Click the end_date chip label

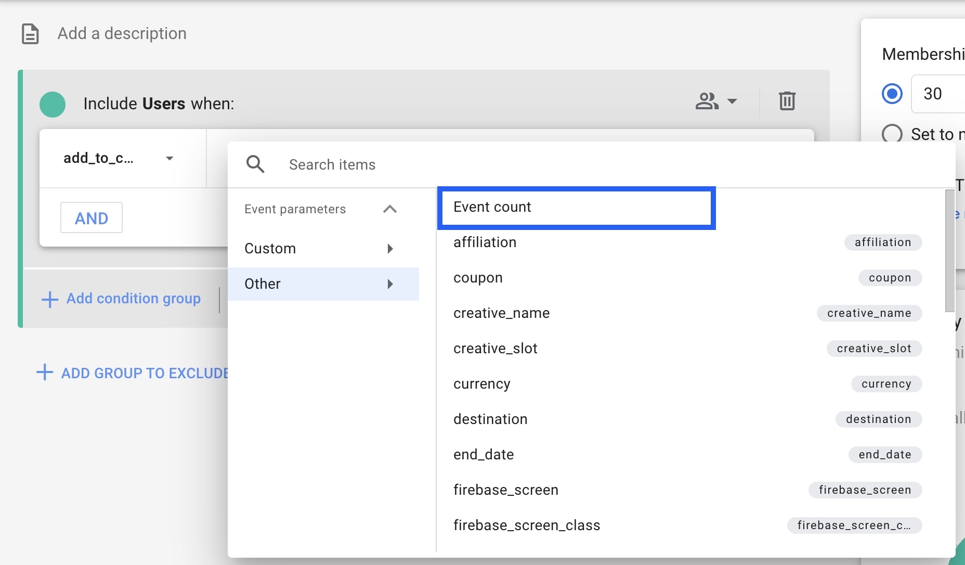[x=885, y=455]
